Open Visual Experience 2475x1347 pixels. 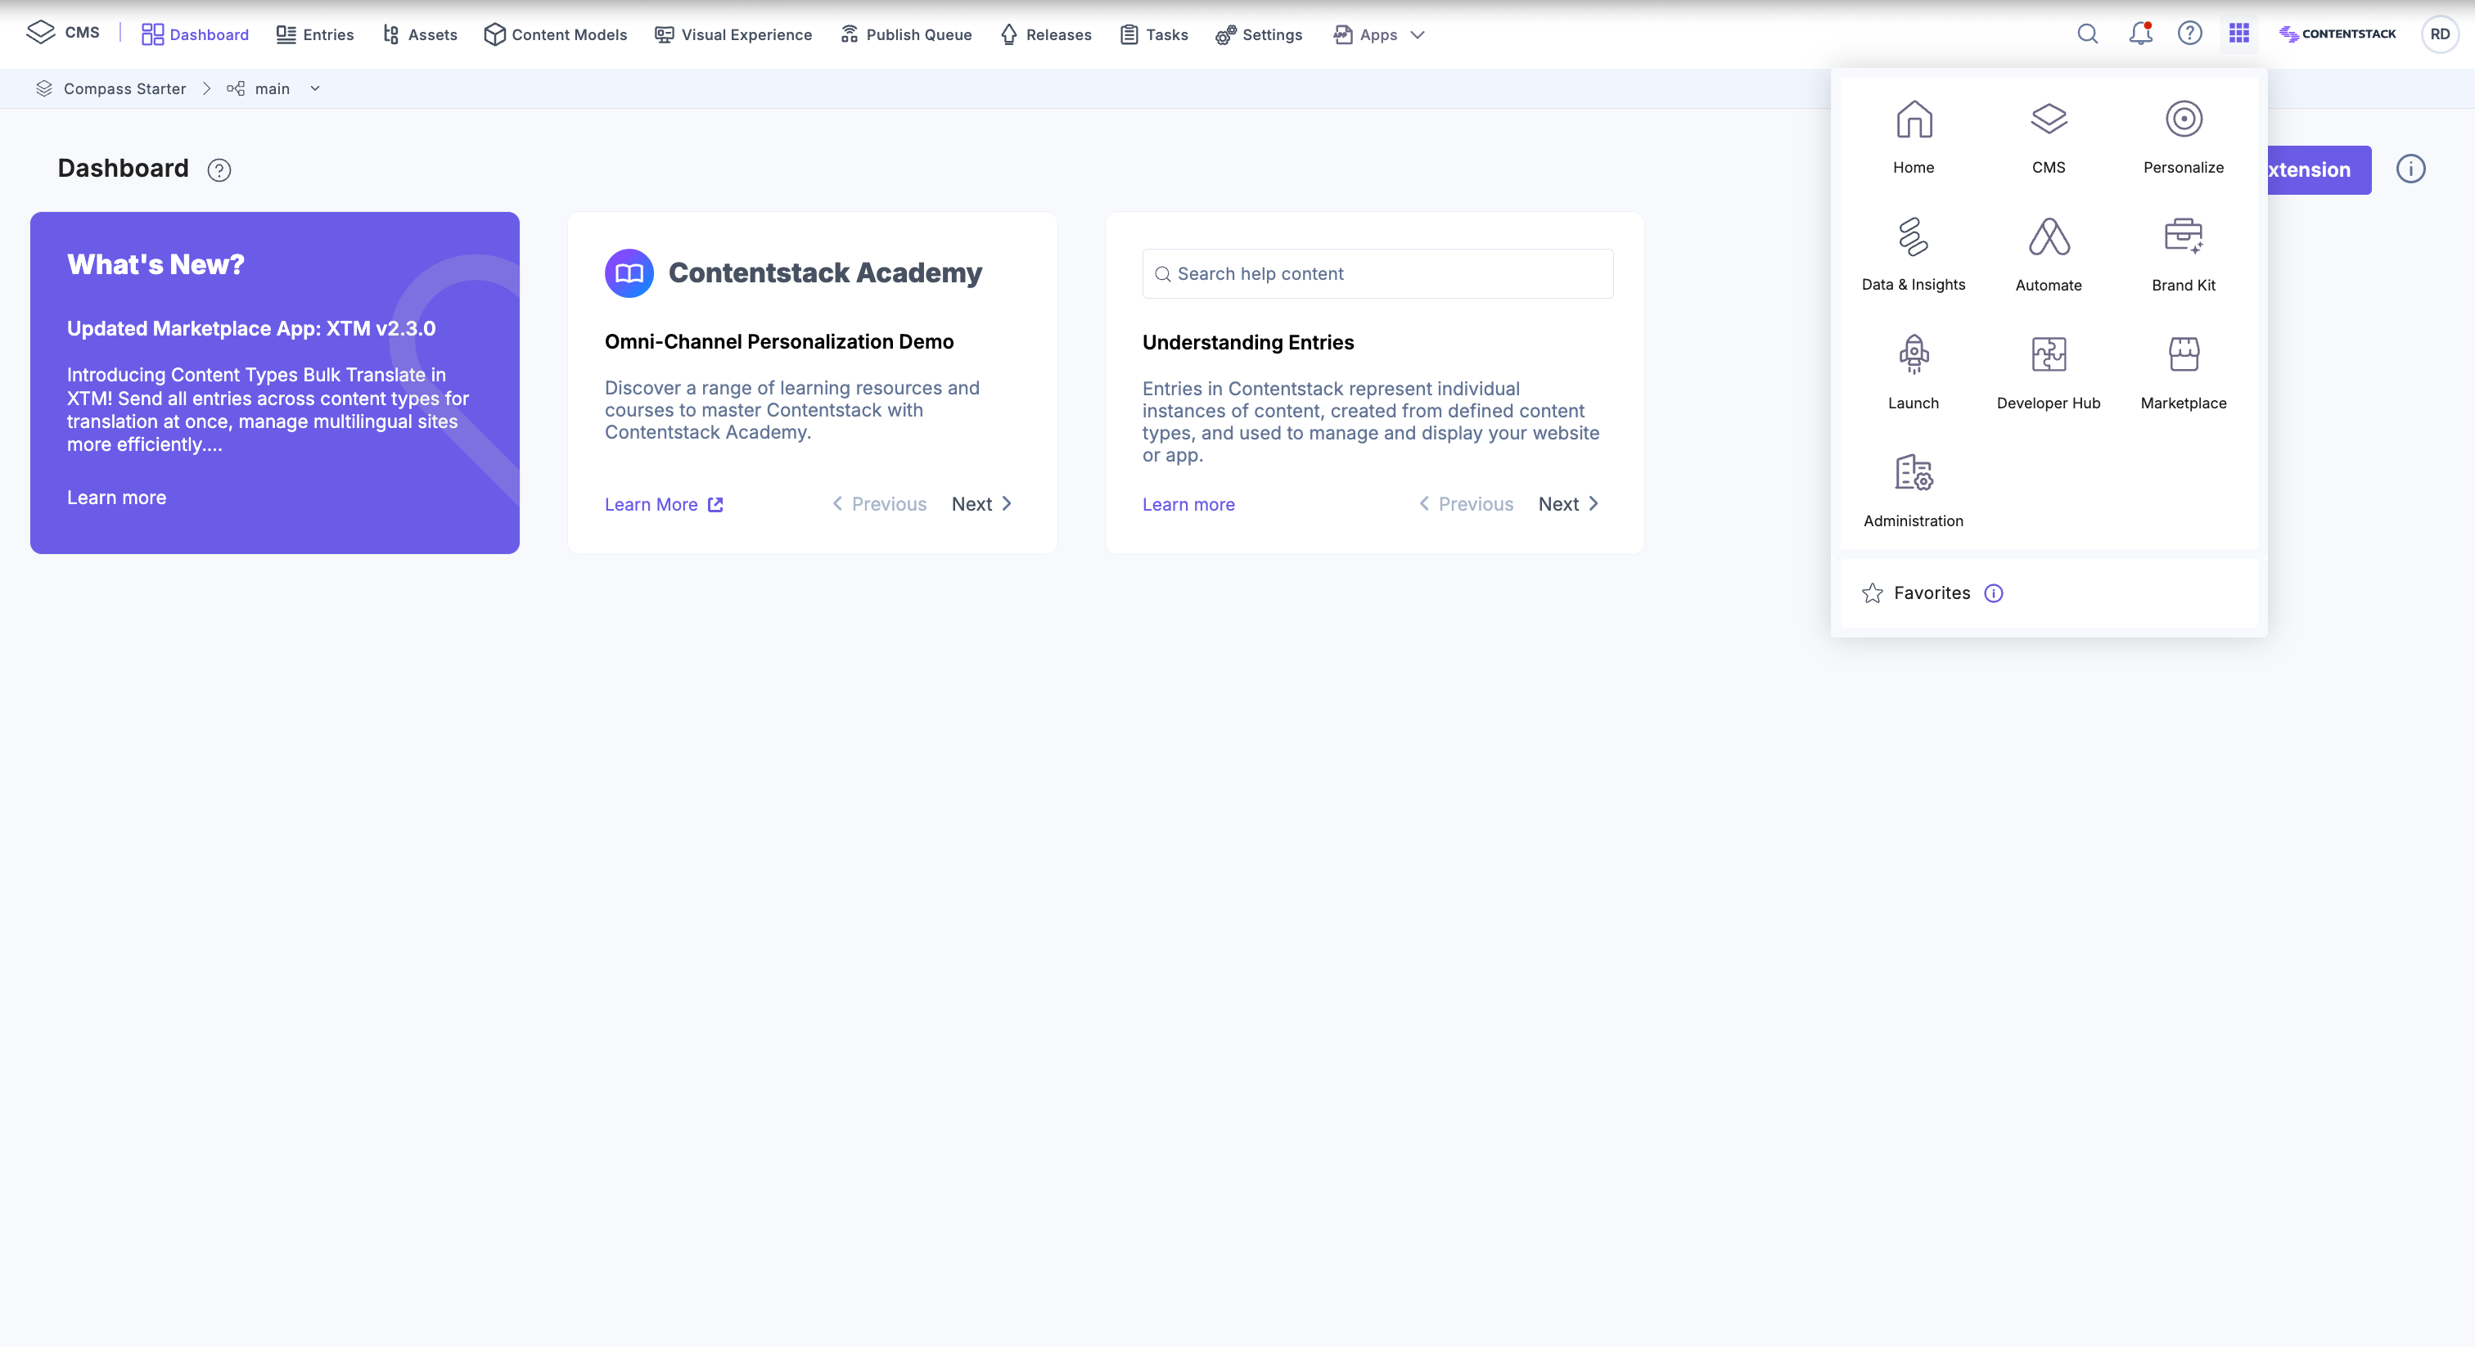[x=733, y=34]
